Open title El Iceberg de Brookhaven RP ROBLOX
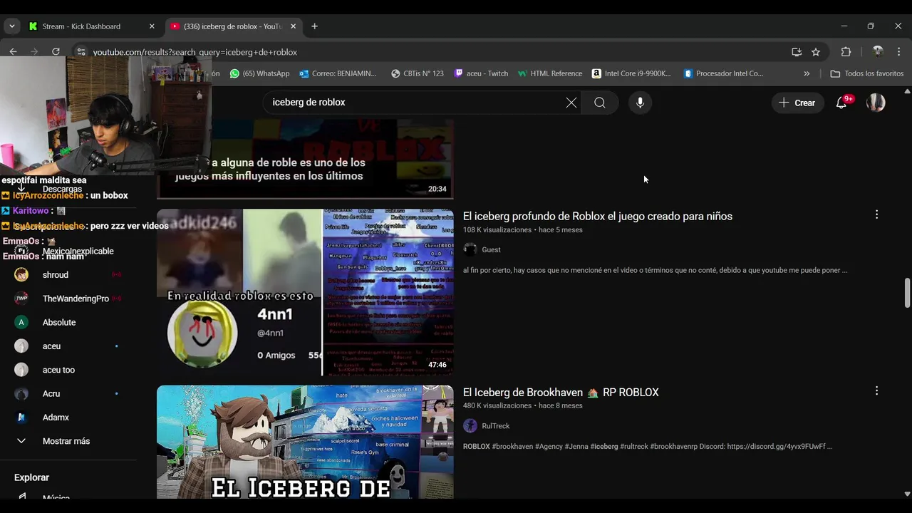 tap(561, 392)
